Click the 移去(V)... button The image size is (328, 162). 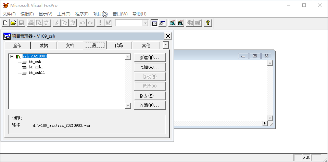(x=150, y=96)
